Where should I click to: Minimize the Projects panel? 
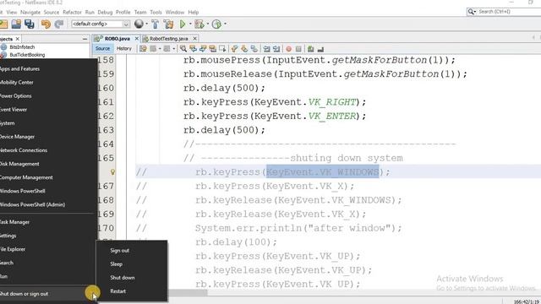(x=85, y=39)
